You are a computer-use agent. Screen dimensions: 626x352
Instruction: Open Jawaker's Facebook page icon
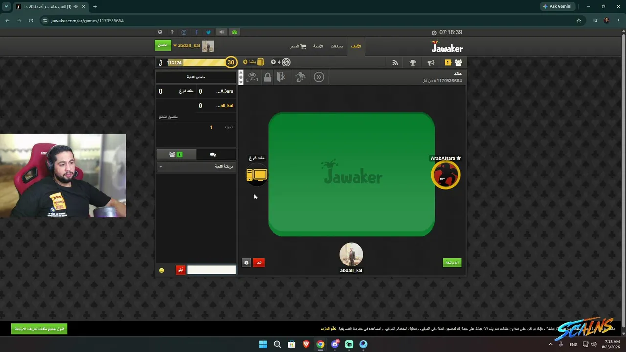(196, 32)
